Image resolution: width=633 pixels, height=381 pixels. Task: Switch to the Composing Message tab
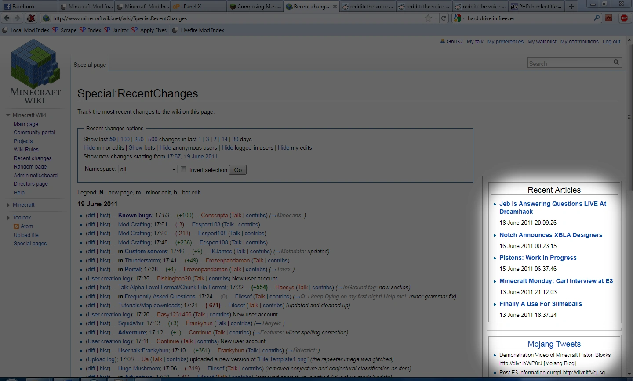(x=256, y=7)
